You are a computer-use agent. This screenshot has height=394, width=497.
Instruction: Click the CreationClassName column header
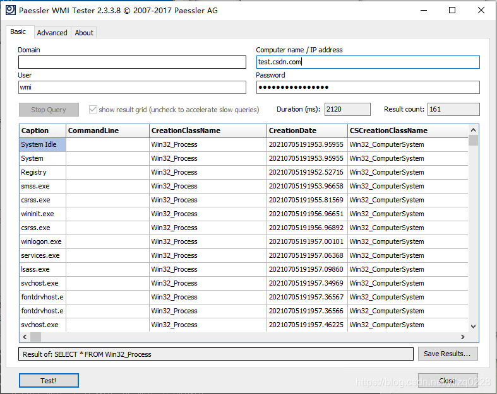pos(208,130)
